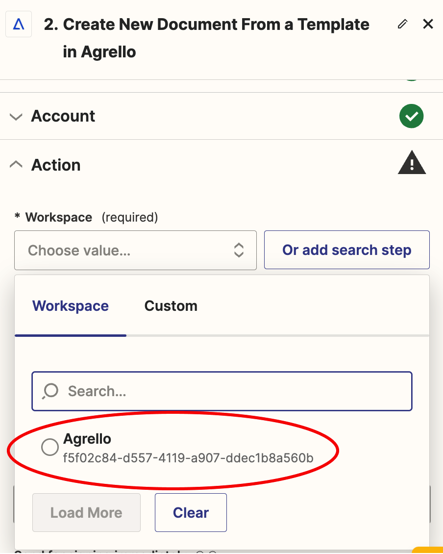The image size is (443, 554).
Task: Collapse the Action section
Action: pos(16,164)
